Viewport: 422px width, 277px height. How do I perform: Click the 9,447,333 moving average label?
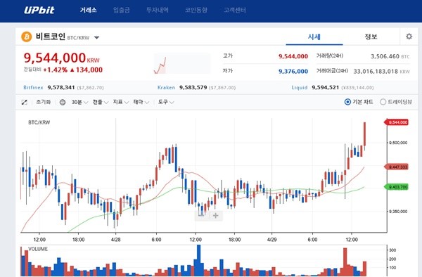tap(396, 167)
